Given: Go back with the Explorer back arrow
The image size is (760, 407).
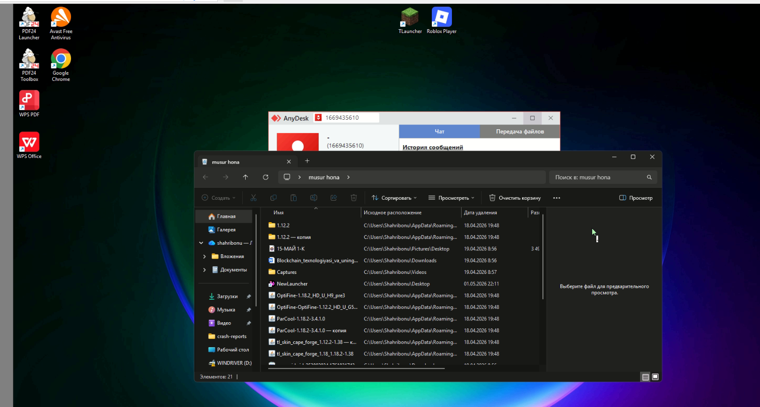Looking at the screenshot, I should (205, 177).
